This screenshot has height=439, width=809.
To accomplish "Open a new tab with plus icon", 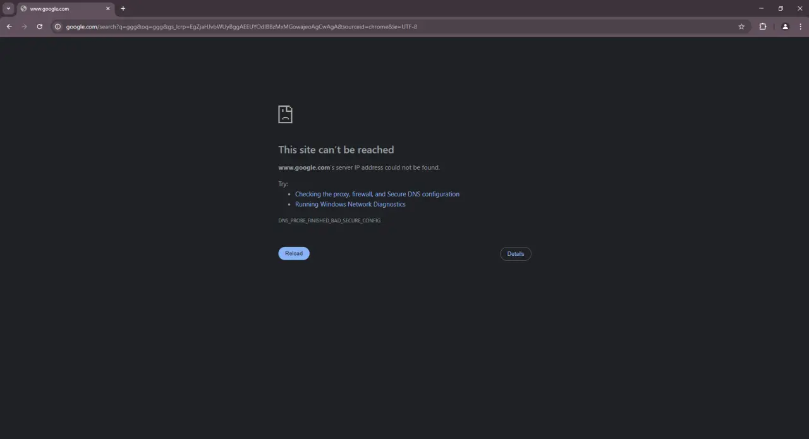I will [123, 9].
